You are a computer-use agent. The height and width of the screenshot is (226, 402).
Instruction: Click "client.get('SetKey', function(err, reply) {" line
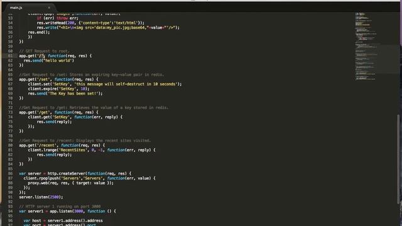click(75, 117)
